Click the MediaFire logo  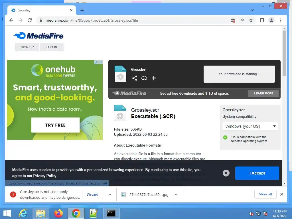click(38, 36)
